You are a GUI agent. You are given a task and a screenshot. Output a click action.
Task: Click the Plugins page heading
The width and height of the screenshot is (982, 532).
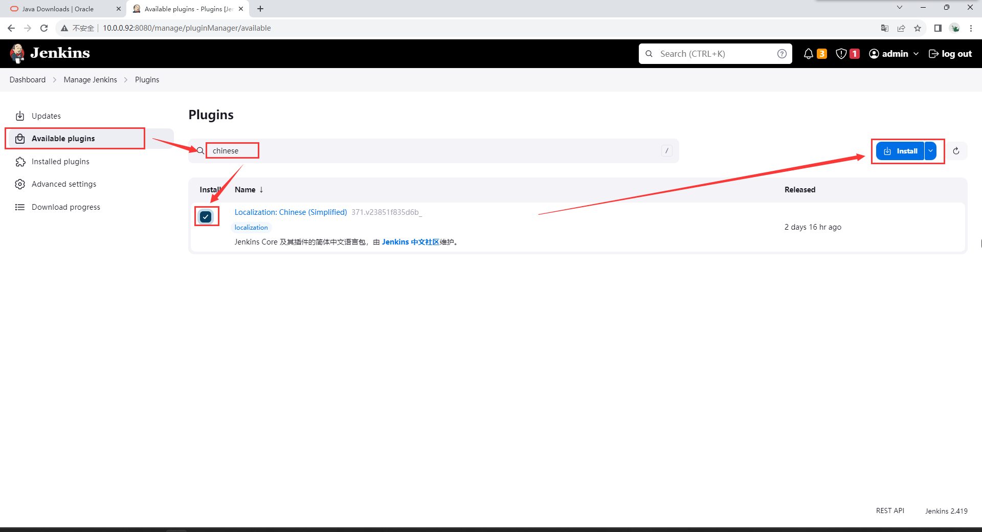click(x=211, y=115)
